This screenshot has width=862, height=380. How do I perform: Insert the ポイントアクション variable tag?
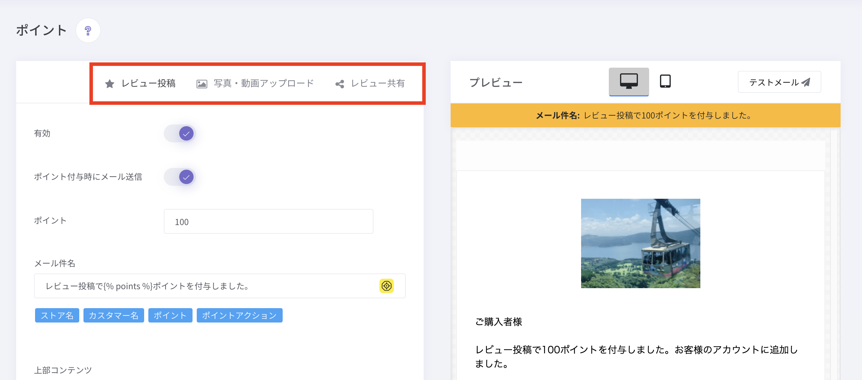(240, 315)
